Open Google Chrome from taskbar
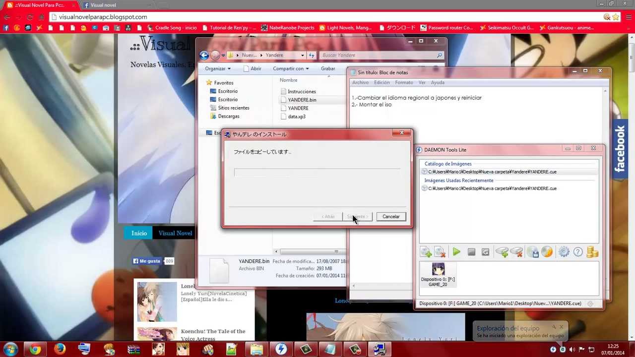This screenshot has width=635, height=357. (35, 350)
